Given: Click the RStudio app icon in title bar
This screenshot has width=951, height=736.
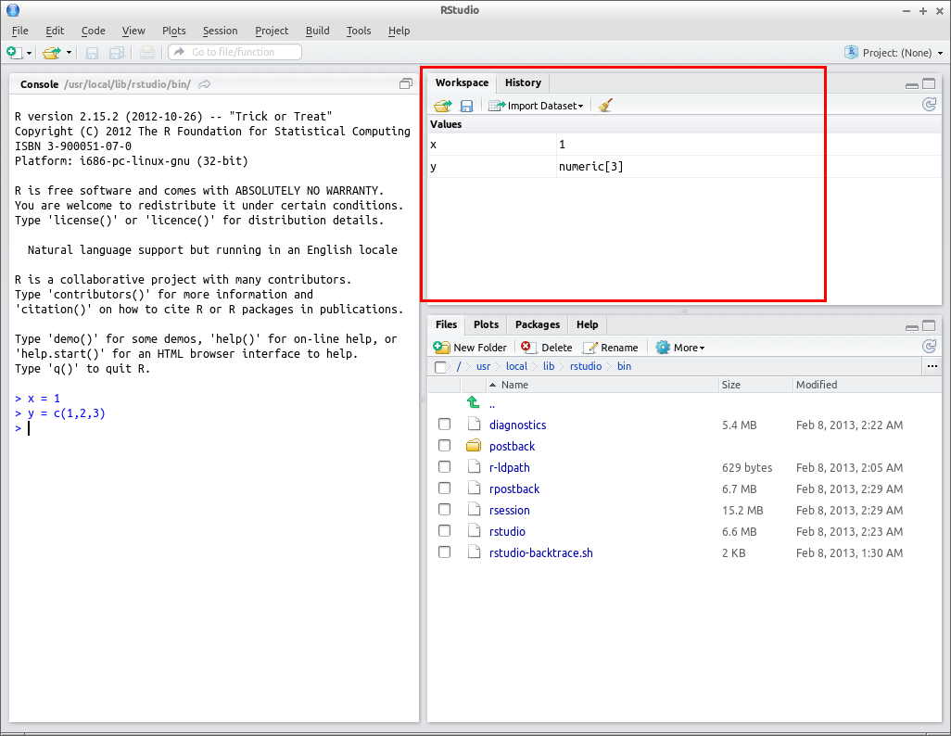Looking at the screenshot, I should click(13, 9).
